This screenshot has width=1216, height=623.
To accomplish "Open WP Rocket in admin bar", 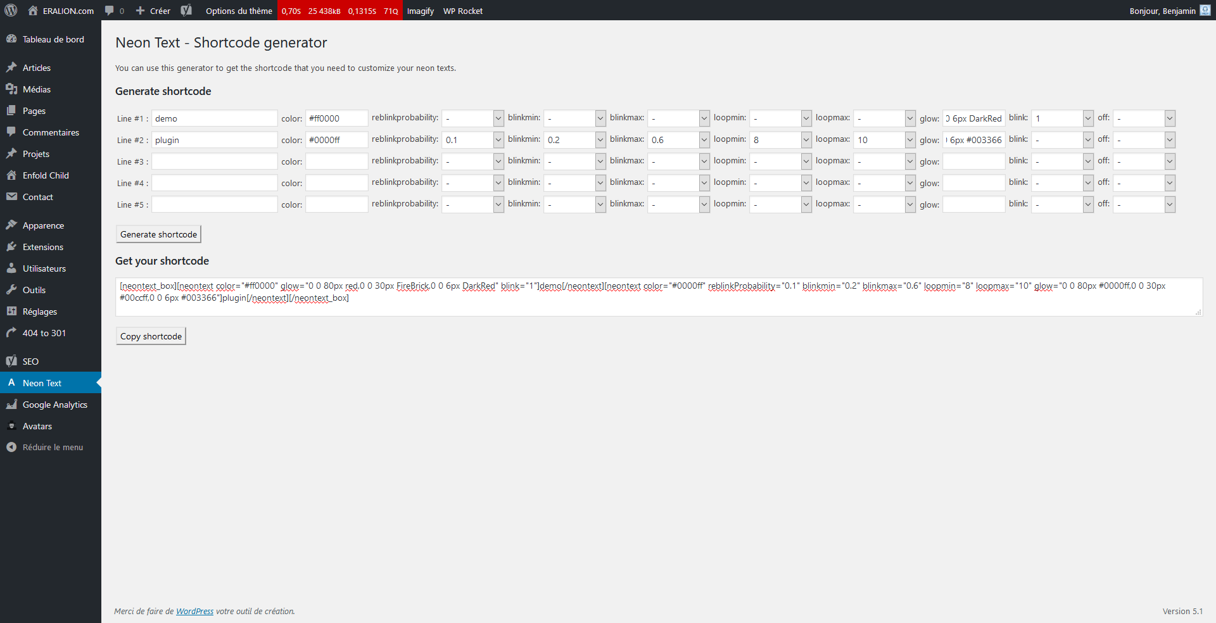I will 462,11.
